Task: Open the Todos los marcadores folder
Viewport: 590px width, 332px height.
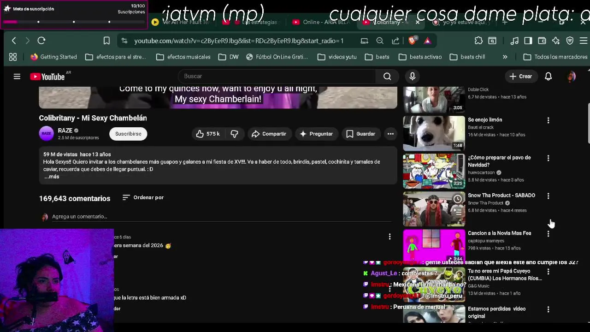Action: click(556, 57)
